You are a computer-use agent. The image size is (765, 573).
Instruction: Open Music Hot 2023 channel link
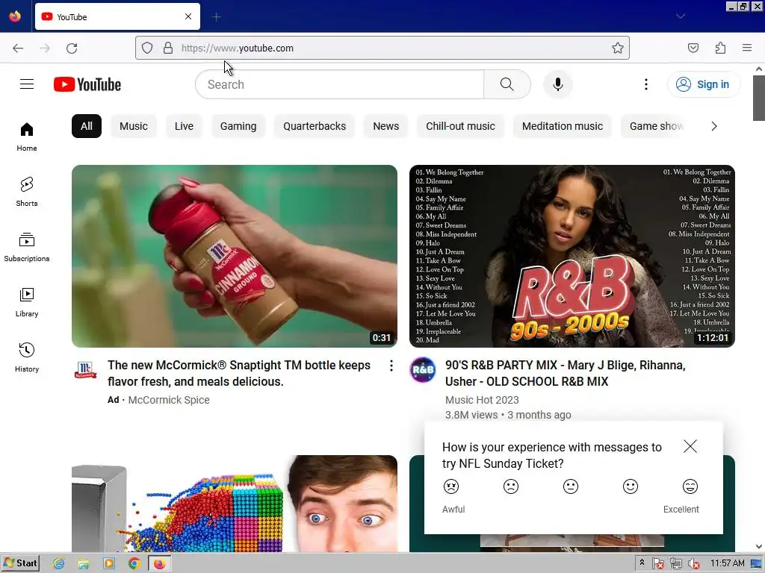(482, 400)
